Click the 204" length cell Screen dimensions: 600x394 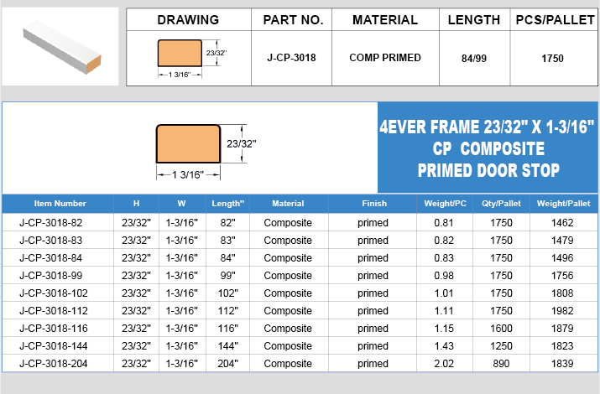click(x=227, y=364)
